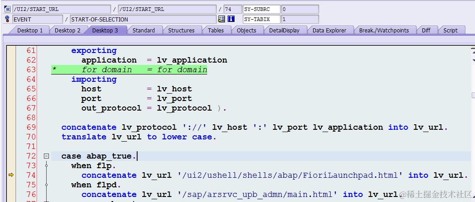This screenshot has width=475, height=202.
Task: Click the navigate-to-source icon after START-OF-SELECTION
Action: [221, 19]
